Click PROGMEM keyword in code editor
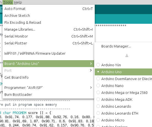 (20, 113)
